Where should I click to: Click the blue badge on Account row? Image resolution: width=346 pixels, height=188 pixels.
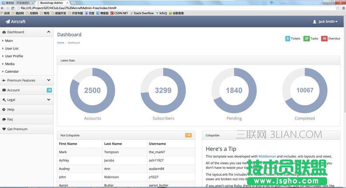point(49,90)
